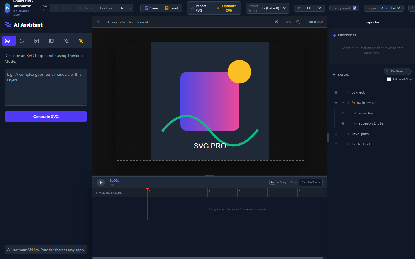Click Redo in the toolbar
Image resolution: width=415 pixels, height=259 pixels.
coord(85,8)
